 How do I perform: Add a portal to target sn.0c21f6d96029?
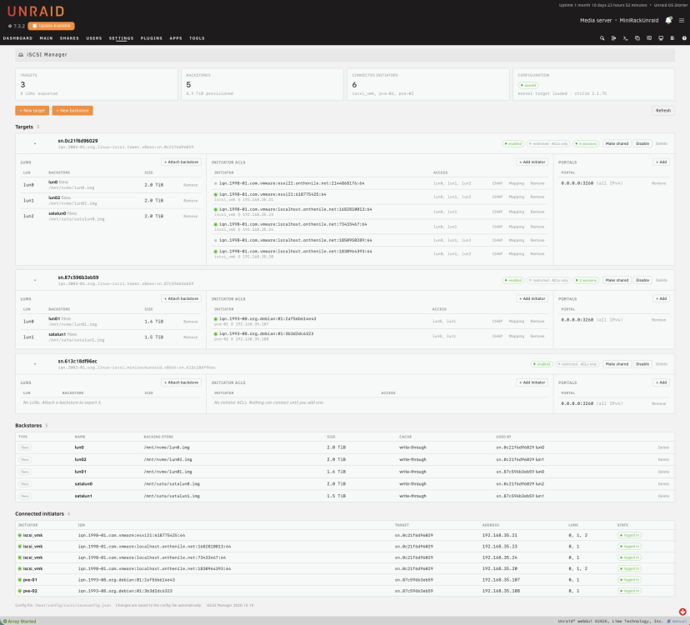(x=661, y=162)
